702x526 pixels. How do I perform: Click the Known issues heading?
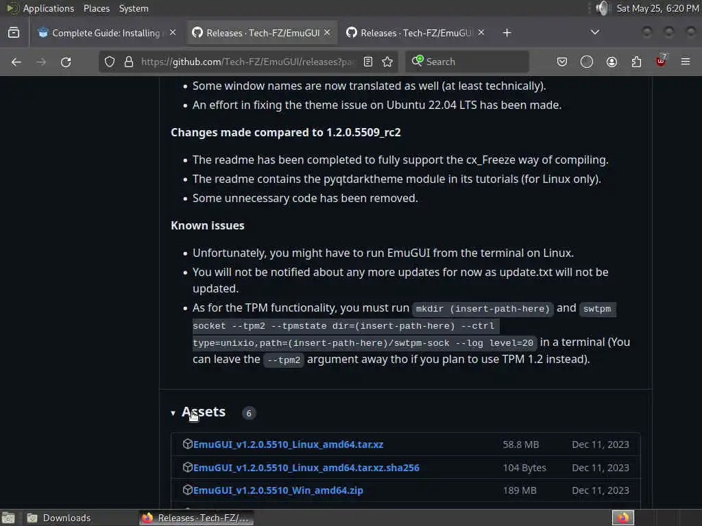pyautogui.click(x=207, y=225)
